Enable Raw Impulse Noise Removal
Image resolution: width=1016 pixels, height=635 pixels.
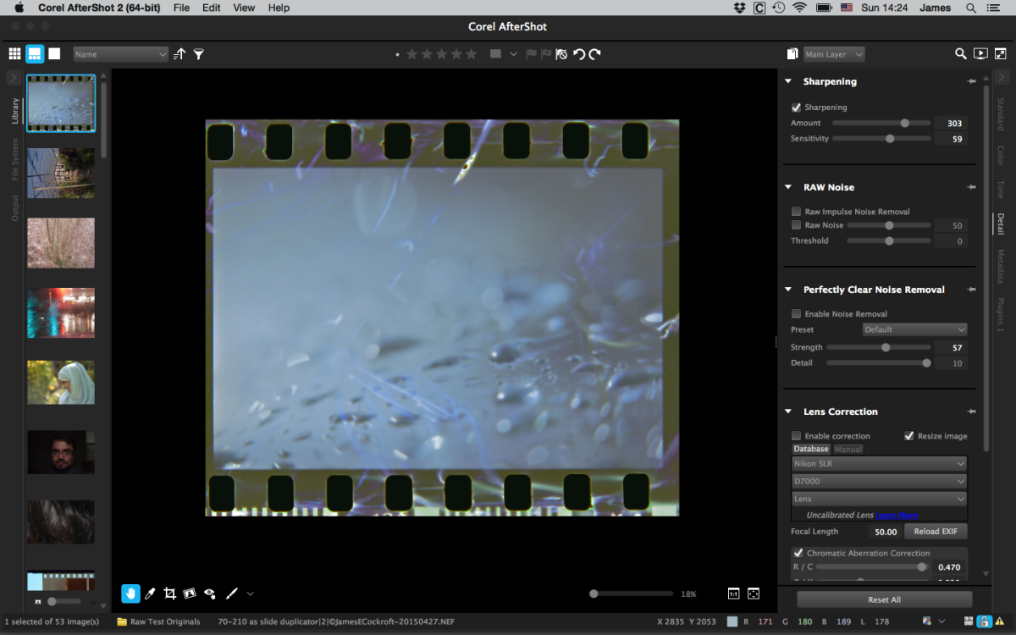[x=796, y=212]
